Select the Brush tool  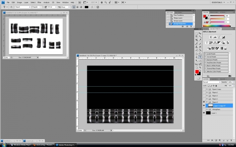(x=200, y=44)
